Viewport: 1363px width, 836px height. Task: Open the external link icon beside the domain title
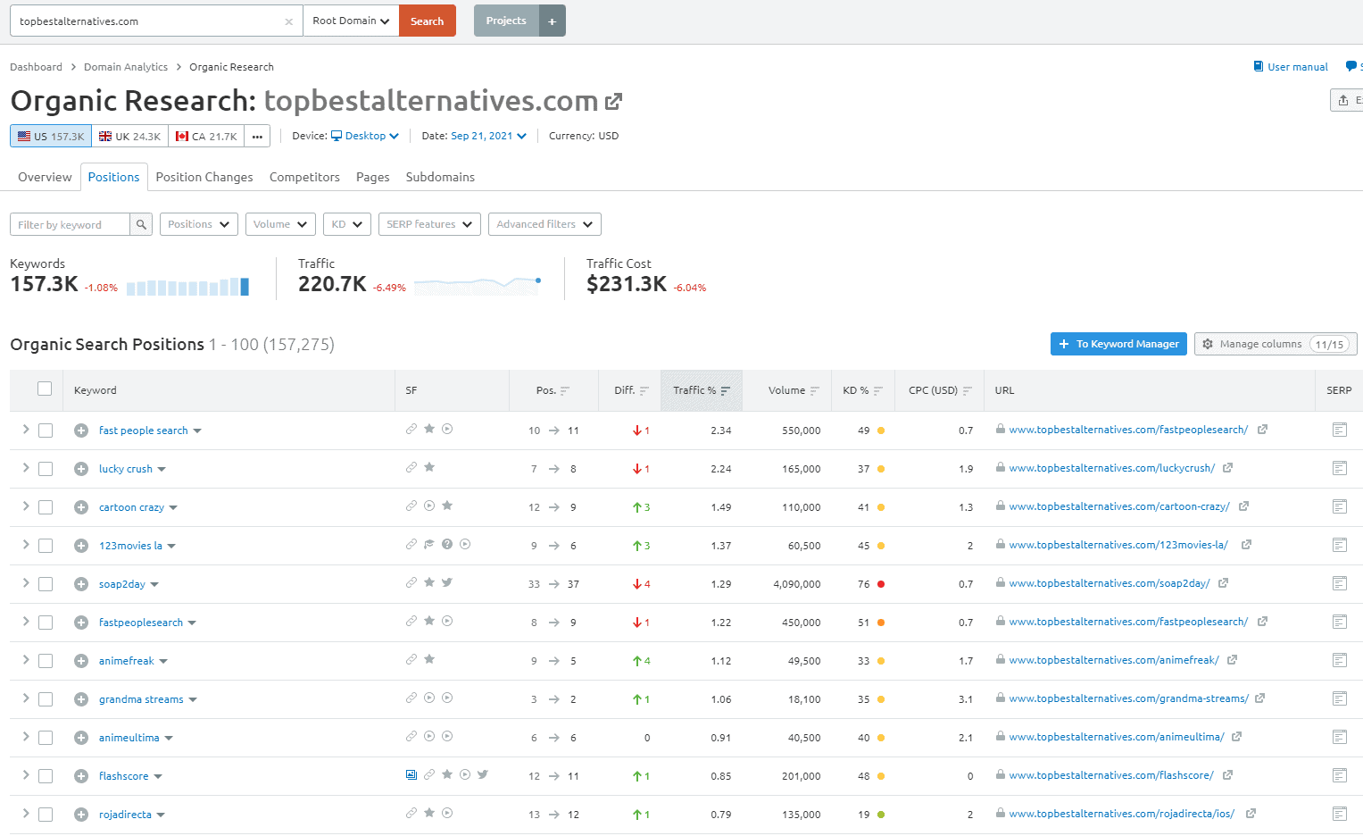[613, 102]
